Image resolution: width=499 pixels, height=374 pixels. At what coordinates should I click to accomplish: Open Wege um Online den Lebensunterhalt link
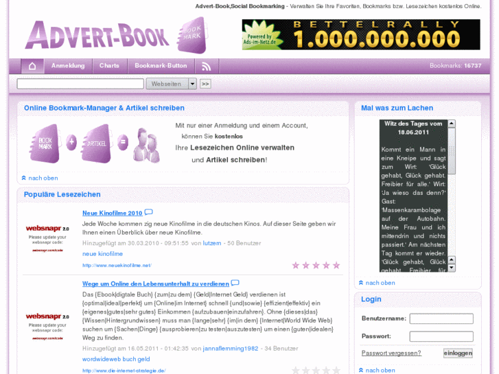coord(156,283)
